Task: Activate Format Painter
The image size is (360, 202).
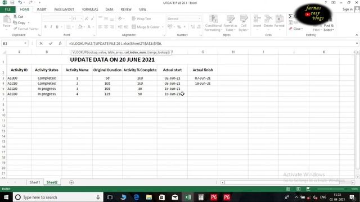Action: [26, 29]
